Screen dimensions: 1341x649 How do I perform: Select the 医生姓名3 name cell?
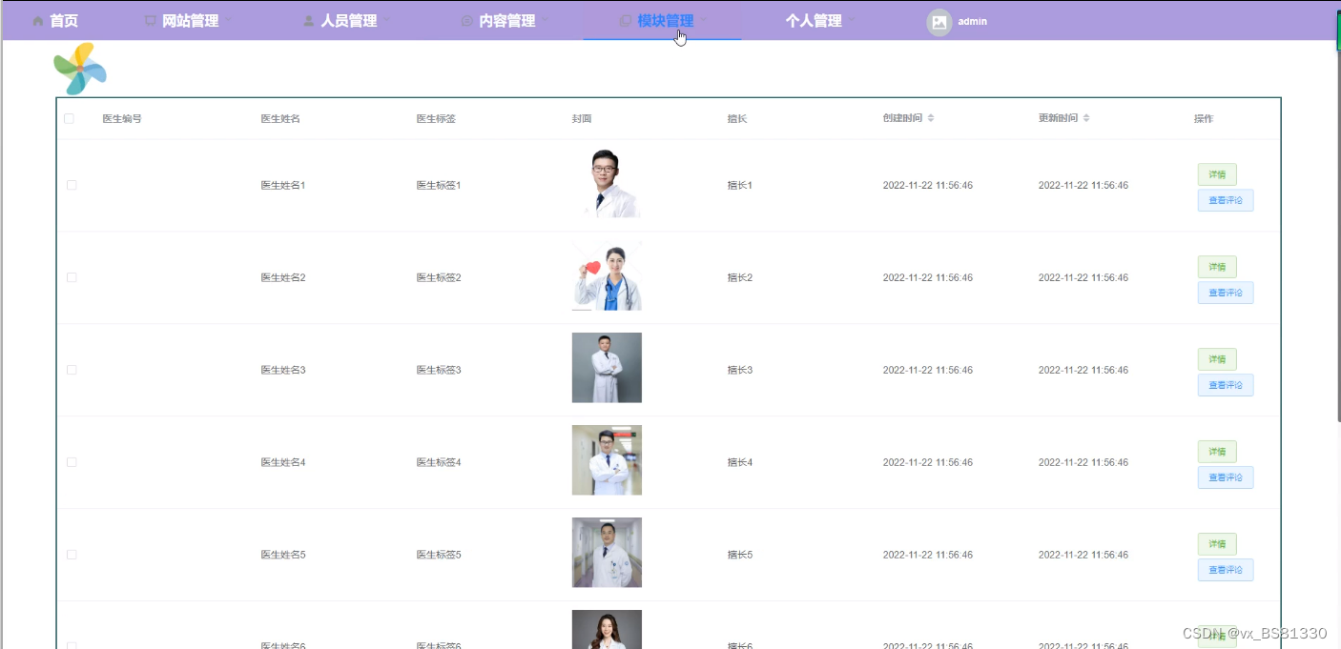(283, 370)
